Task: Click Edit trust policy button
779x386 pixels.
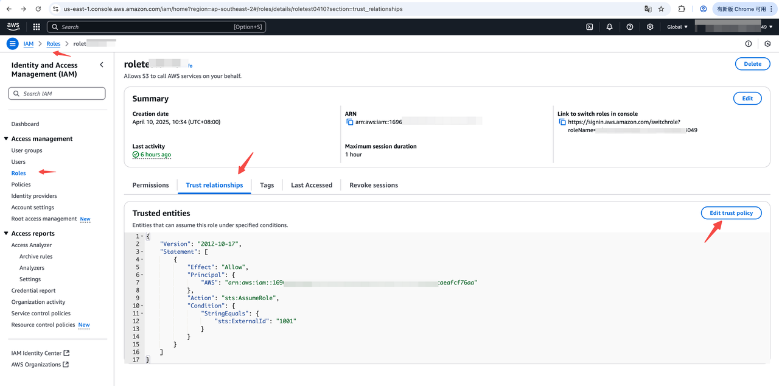Action: pyautogui.click(x=731, y=213)
